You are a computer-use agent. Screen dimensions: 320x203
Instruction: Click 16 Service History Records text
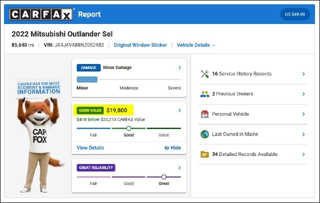242,73
